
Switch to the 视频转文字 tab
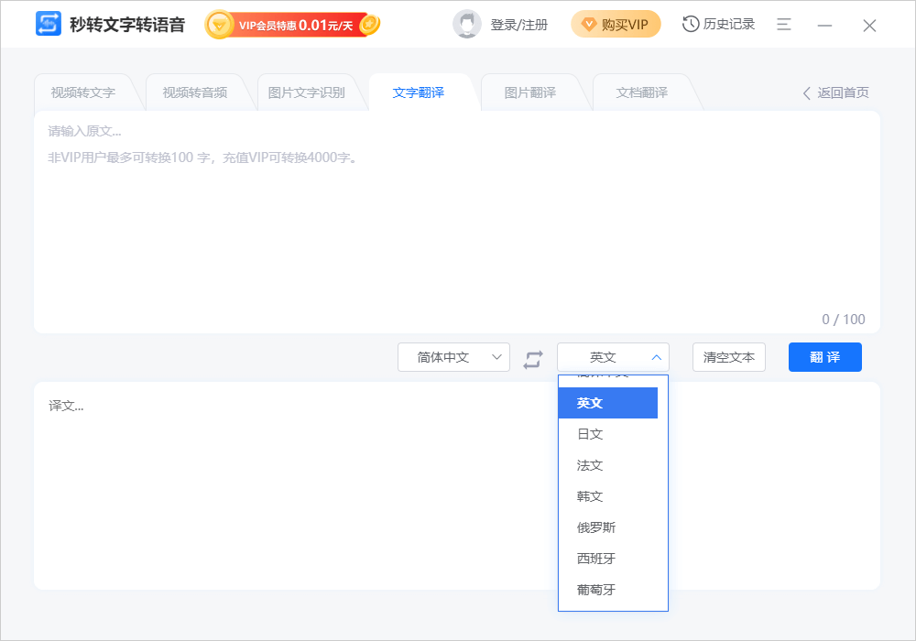click(x=83, y=92)
